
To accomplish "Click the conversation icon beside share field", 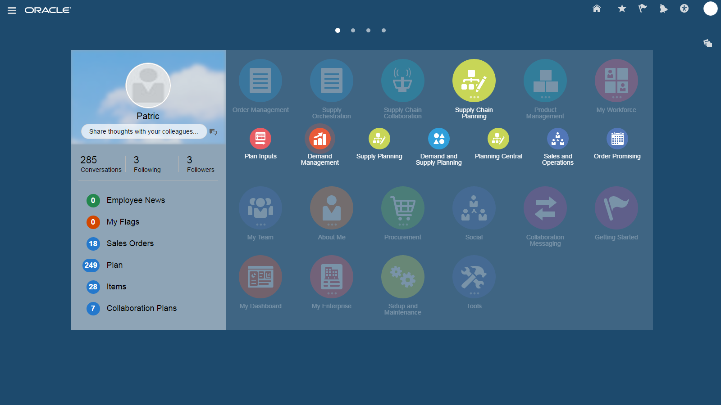I will click(x=213, y=132).
